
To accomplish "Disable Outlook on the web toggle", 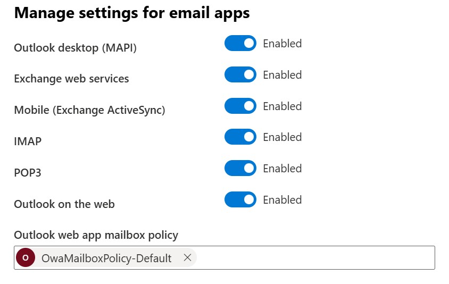I will tap(240, 199).
